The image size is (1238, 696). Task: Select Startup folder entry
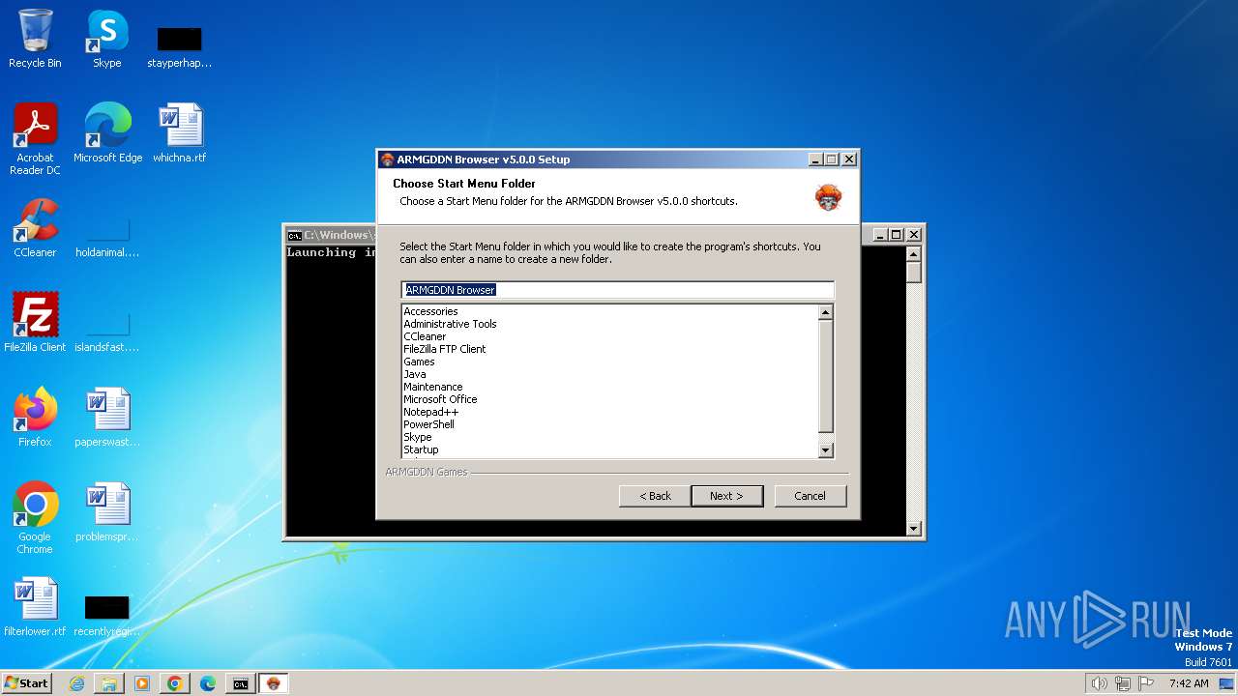point(421,449)
